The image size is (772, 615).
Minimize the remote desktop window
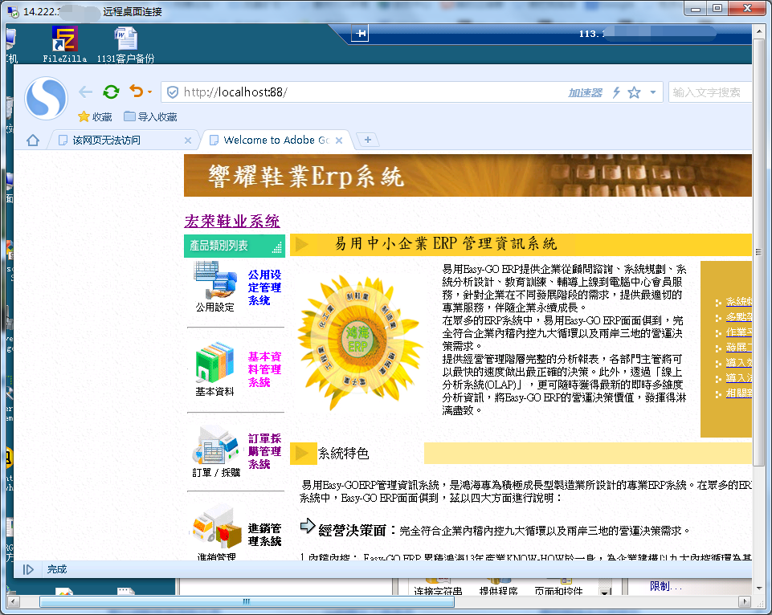(x=695, y=8)
